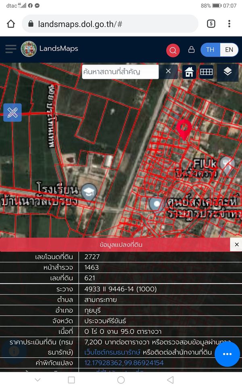Click the LandsMaps department seal logo

(29, 49)
